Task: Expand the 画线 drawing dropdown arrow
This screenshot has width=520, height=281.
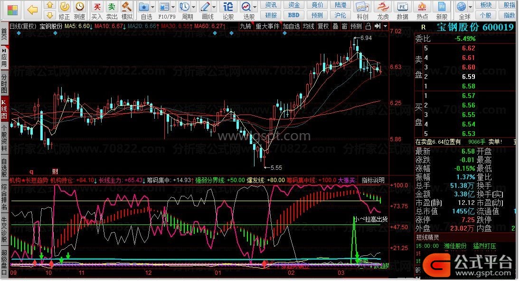Action: pos(214,7)
